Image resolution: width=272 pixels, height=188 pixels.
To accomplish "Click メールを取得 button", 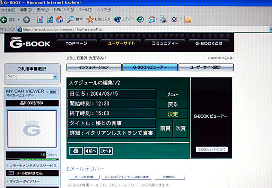I will [x=84, y=177].
